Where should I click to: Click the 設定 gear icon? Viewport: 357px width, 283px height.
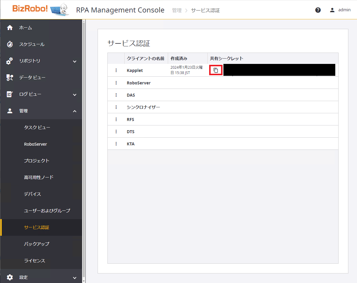point(10,277)
